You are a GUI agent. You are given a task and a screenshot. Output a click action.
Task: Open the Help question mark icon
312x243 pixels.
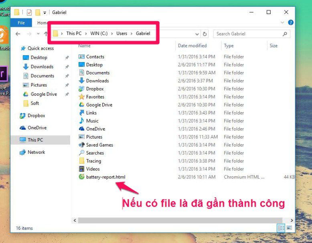(x=290, y=23)
